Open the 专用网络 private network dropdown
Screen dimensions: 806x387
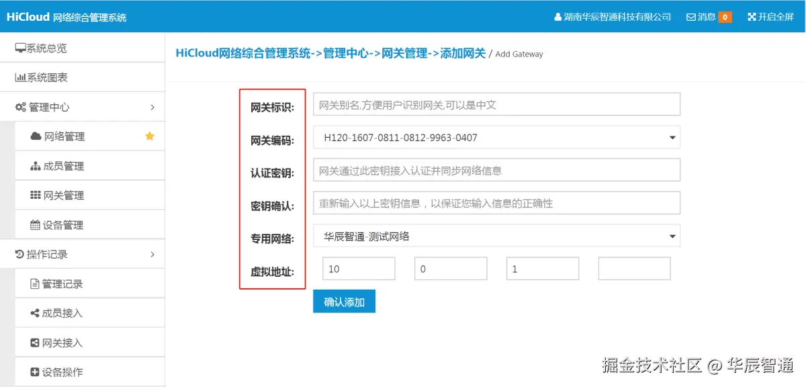496,235
